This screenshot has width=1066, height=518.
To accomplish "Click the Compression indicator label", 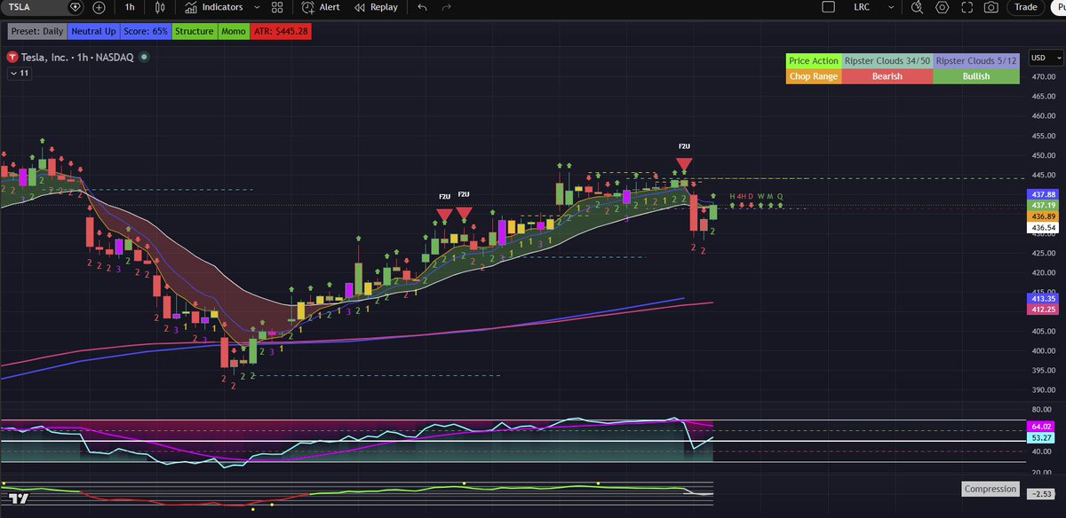I will click(x=990, y=489).
